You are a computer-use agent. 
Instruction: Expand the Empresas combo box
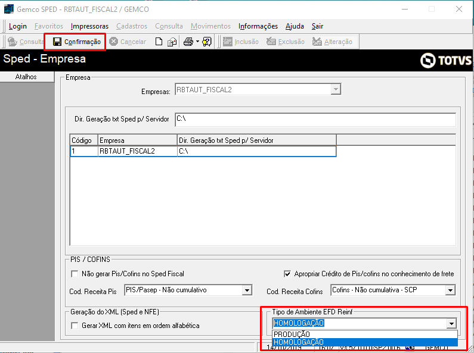click(336, 89)
